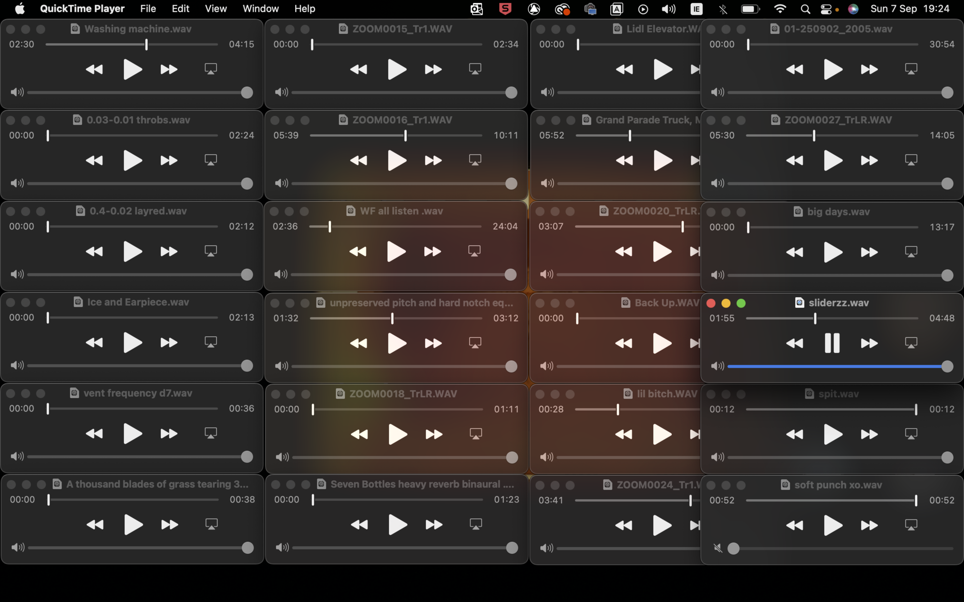This screenshot has height=602, width=964.
Task: Play the Seven Bottles heavy reverb file
Action: (x=397, y=525)
